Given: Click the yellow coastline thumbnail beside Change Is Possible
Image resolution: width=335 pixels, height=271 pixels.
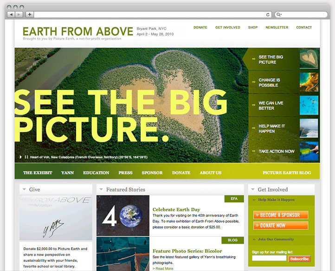Looking at the screenshot, I should (x=309, y=82).
